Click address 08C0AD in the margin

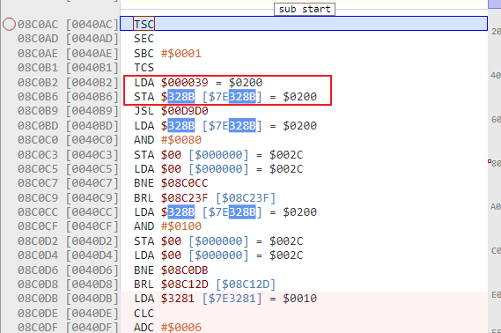click(38, 39)
